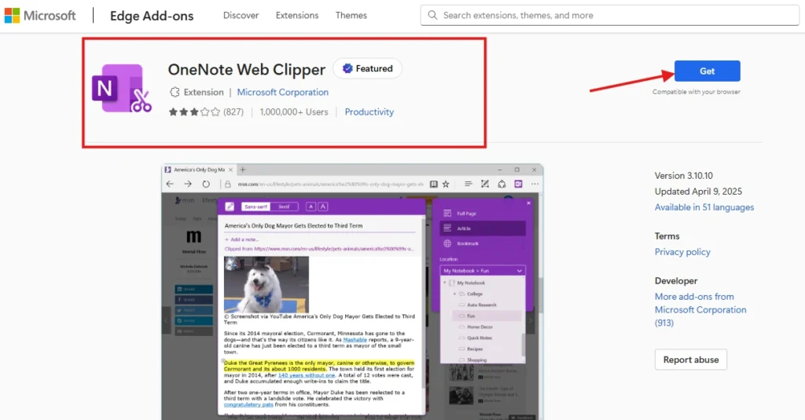Open the My Notebook > Fun location dropdown
This screenshot has height=420, width=805.
483,271
